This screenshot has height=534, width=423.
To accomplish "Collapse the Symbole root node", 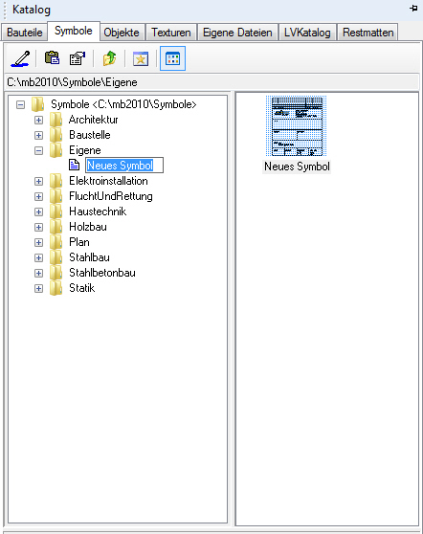I will (20, 104).
